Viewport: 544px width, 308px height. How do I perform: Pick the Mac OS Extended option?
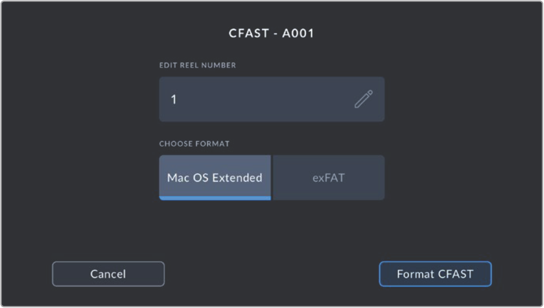(x=215, y=177)
